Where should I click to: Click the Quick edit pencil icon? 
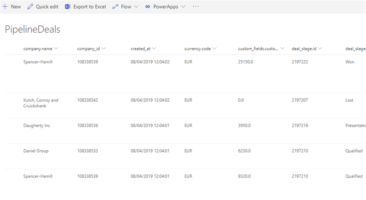pyautogui.click(x=30, y=7)
